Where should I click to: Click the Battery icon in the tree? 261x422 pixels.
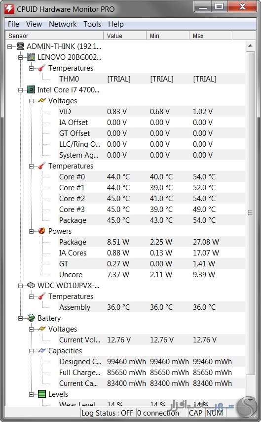(x=31, y=318)
